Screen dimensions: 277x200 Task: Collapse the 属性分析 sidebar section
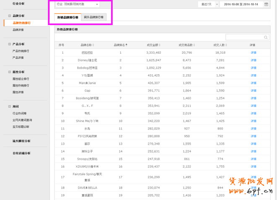[x=9, y=72]
